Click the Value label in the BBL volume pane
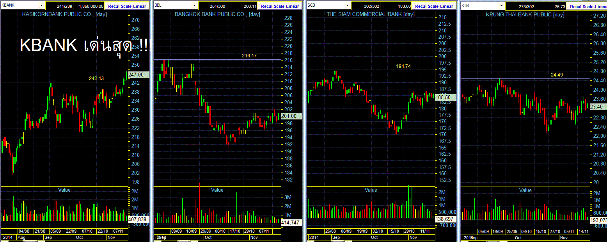 (217, 190)
